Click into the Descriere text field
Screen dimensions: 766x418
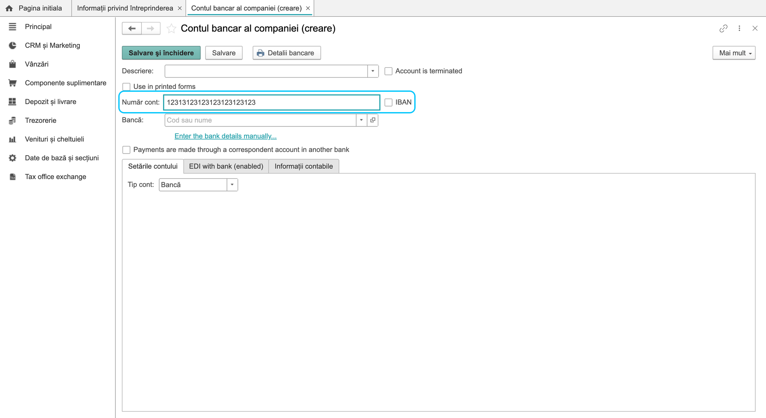click(x=266, y=71)
